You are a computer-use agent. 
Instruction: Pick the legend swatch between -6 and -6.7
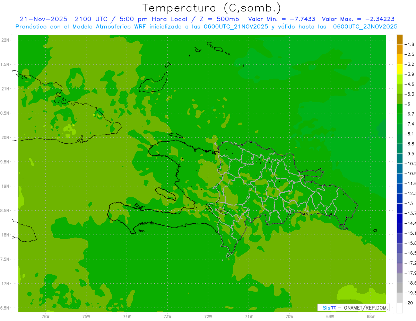click(x=400, y=109)
